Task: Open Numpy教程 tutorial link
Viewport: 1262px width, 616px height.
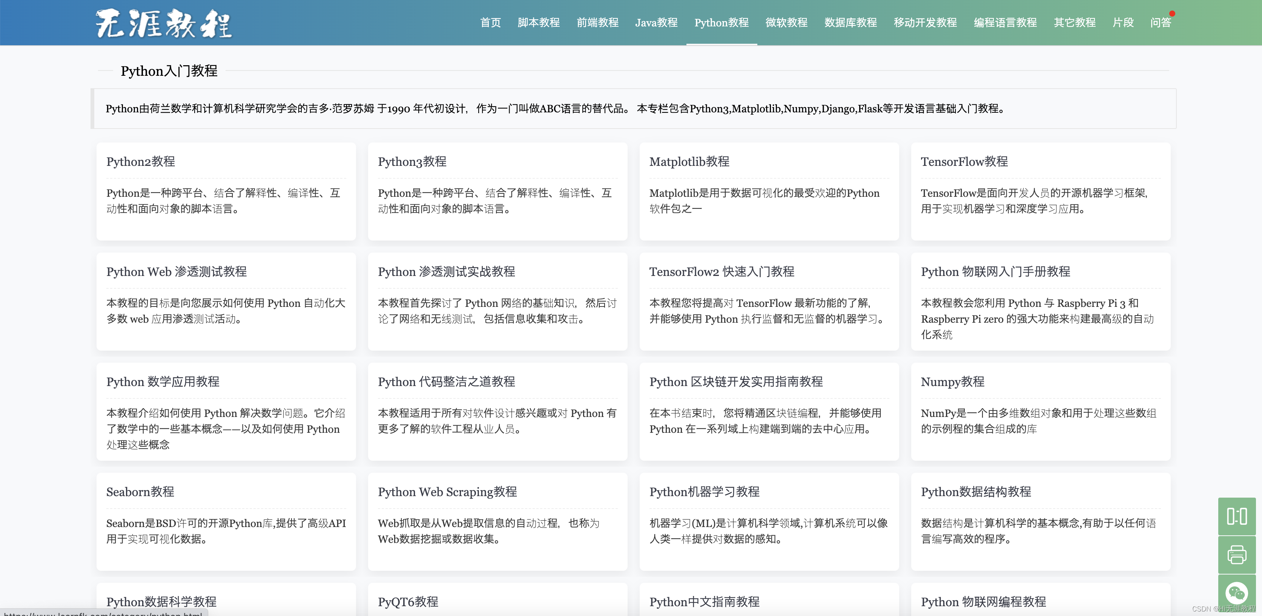Action: point(952,382)
